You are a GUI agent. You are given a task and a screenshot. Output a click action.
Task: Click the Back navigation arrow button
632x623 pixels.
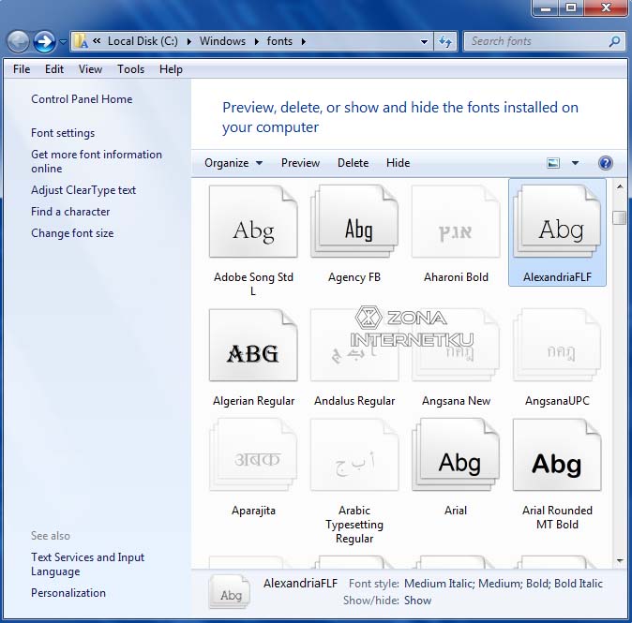coord(18,41)
